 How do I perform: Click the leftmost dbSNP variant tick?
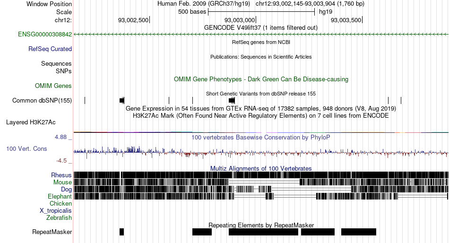[85, 100]
